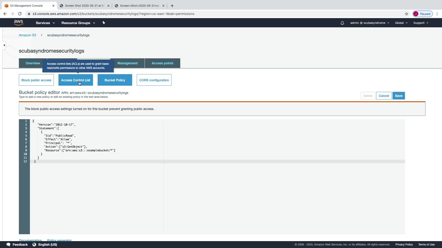Open the Global region dropdown
Screen dimensions: 442x248
pyautogui.click(x=401, y=23)
